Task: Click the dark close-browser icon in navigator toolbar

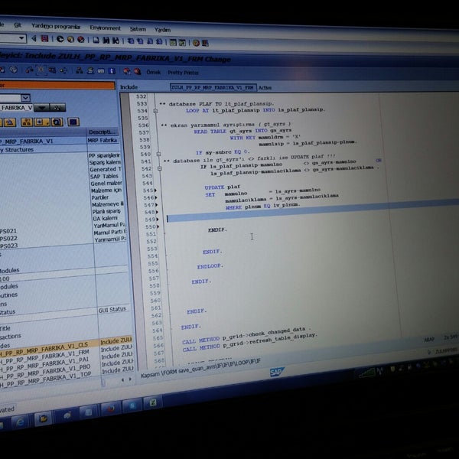Action: tap(73, 122)
